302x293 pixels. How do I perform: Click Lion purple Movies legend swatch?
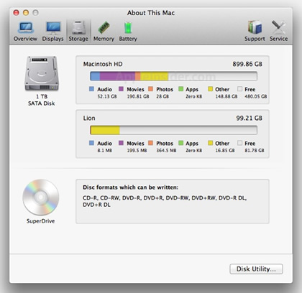[121, 143]
